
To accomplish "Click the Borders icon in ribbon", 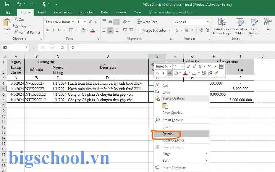I will pos(71,30).
